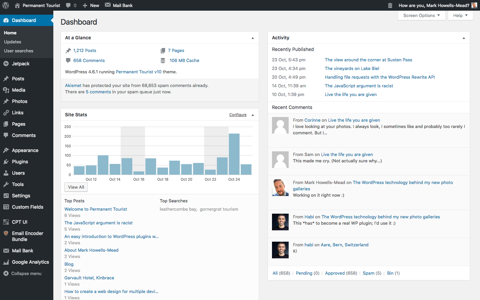This screenshot has width=480, height=300.
Task: Open the Home submenu item
Action: coord(10,33)
